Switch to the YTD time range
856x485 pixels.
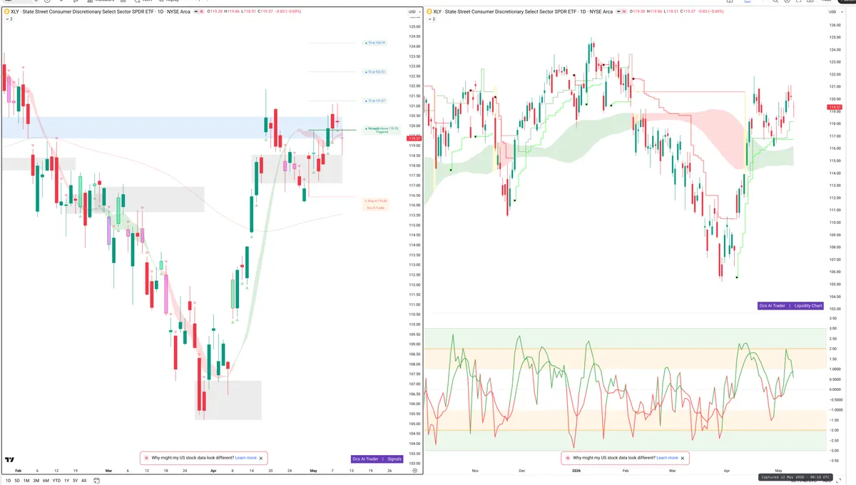56,481
